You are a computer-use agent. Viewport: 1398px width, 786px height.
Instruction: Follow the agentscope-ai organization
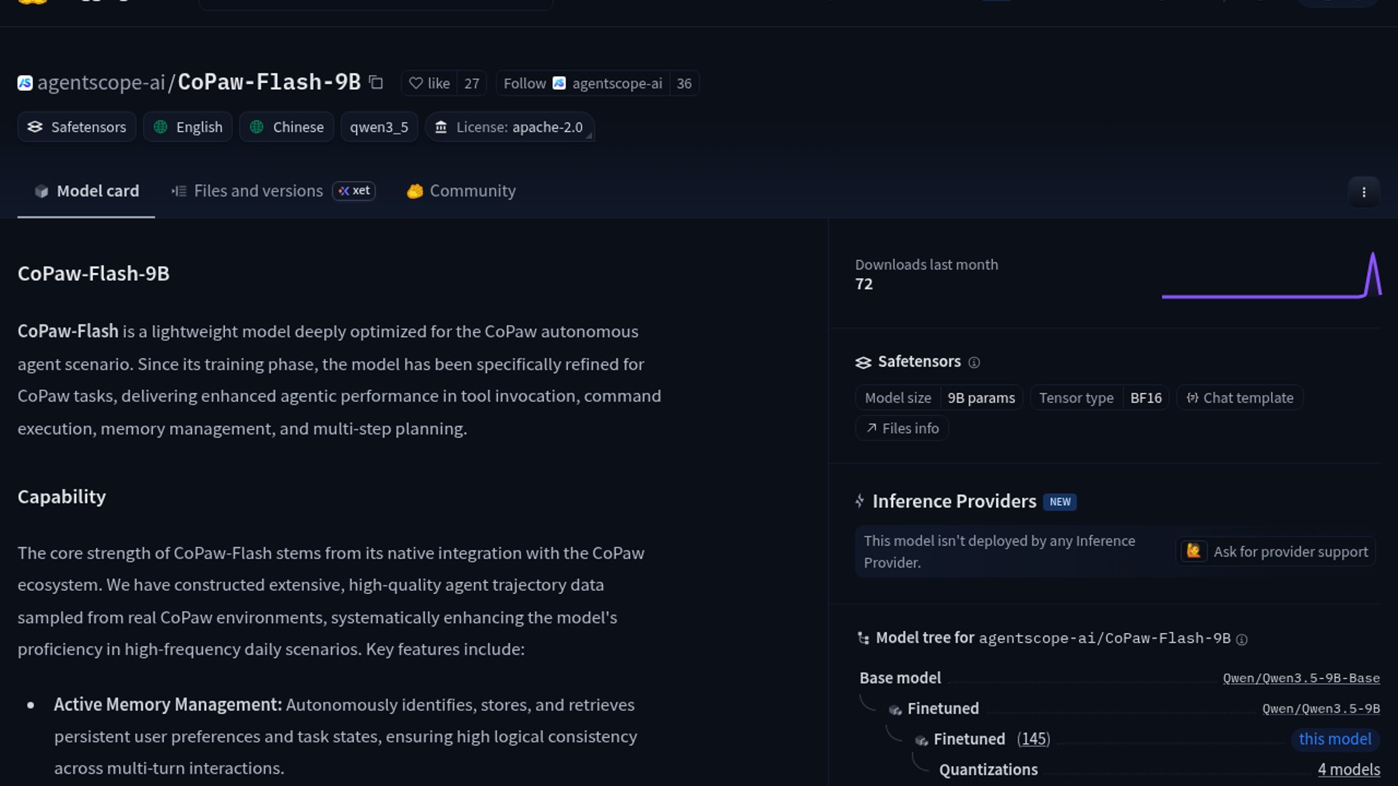(524, 84)
